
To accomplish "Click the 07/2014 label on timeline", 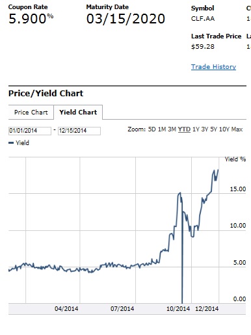I will point(122,309).
